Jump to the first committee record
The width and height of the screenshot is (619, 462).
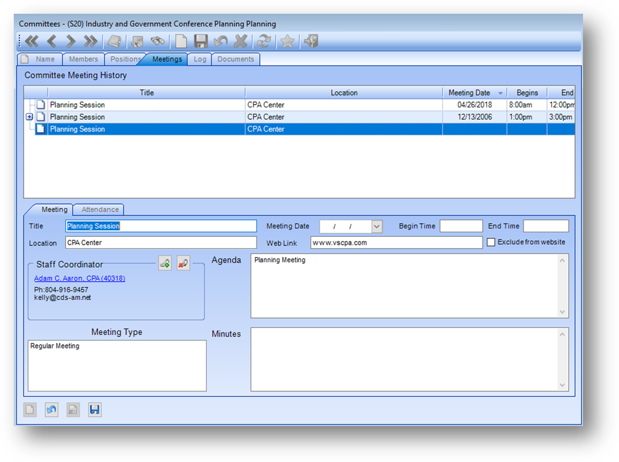click(32, 41)
